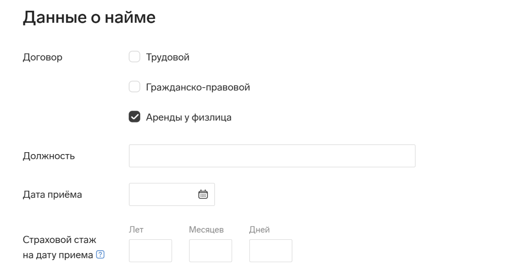Select the Лет experience input box
The width and height of the screenshot is (507, 272).
(151, 251)
